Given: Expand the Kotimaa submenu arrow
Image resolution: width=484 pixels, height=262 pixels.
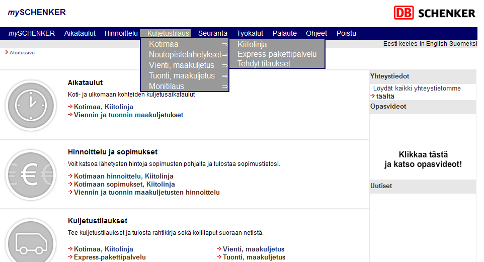Looking at the screenshot, I should pos(225,44).
